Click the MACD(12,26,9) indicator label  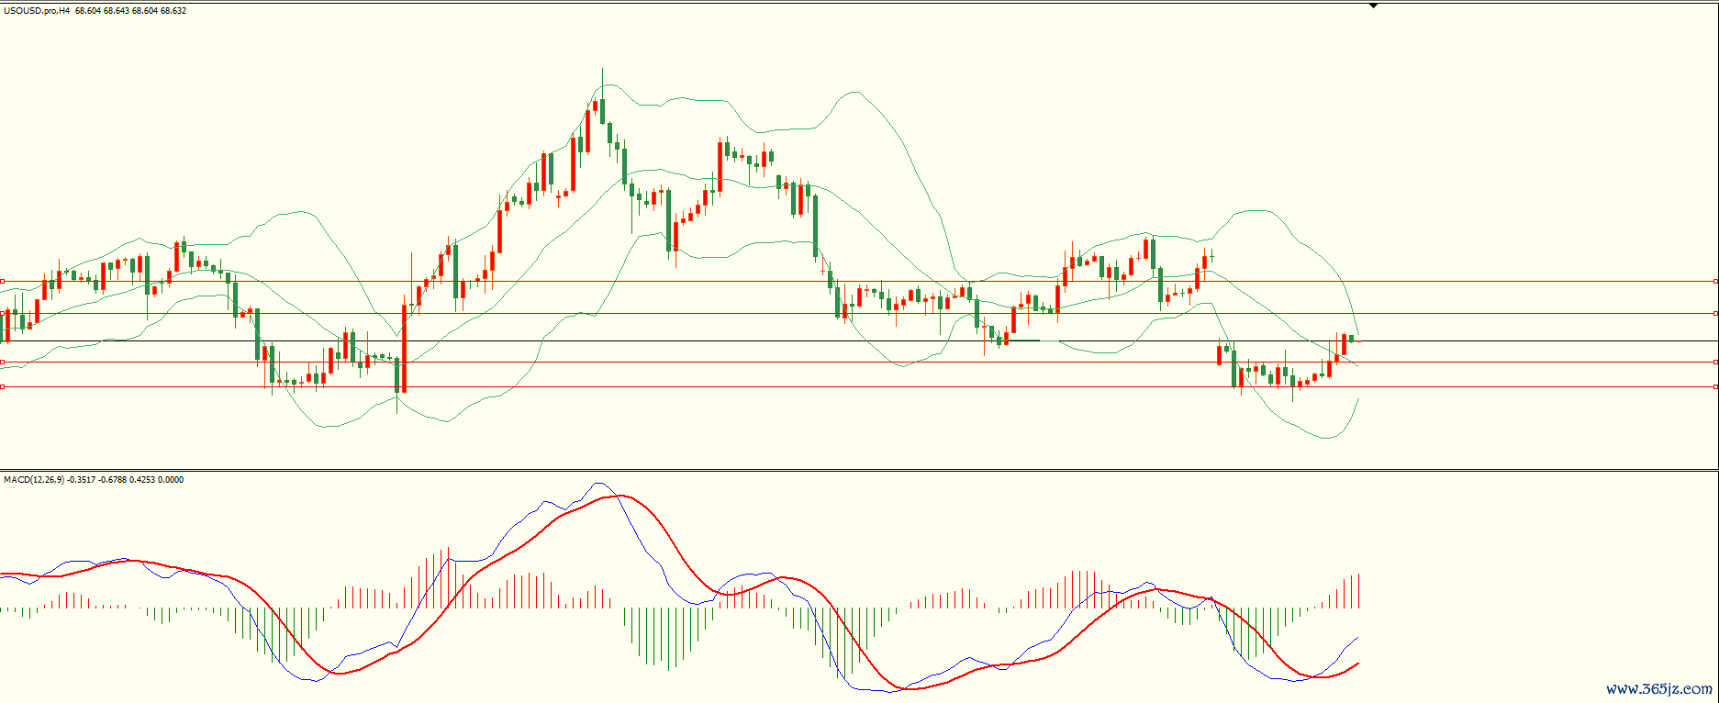click(x=34, y=480)
